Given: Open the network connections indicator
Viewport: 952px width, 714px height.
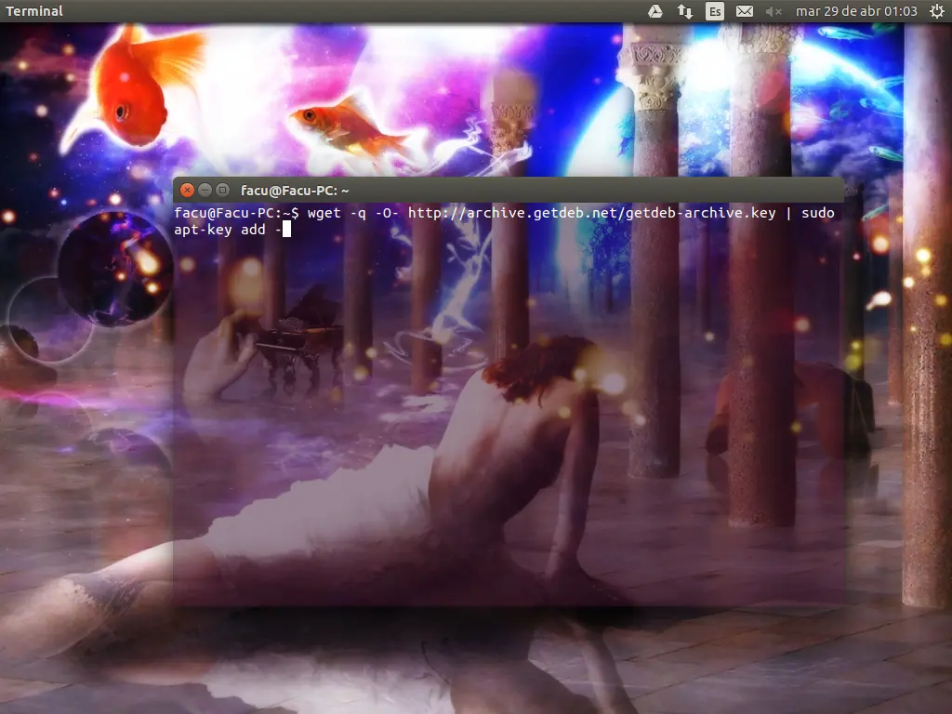Looking at the screenshot, I should (x=685, y=11).
